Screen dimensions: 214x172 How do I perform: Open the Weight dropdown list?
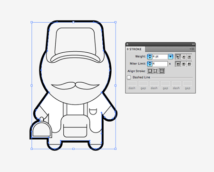click(x=170, y=57)
